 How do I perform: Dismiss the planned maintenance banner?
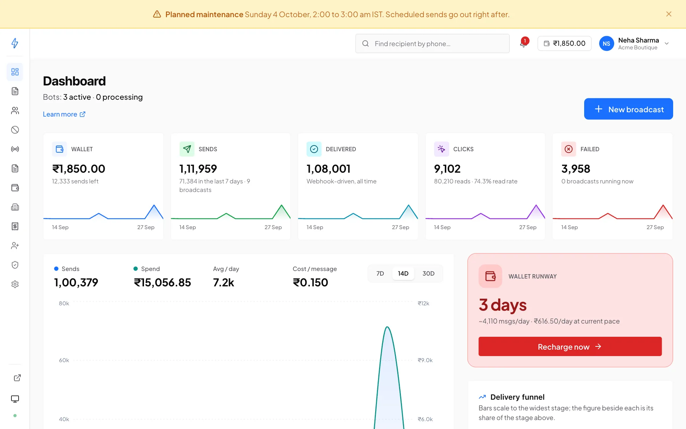pos(669,14)
